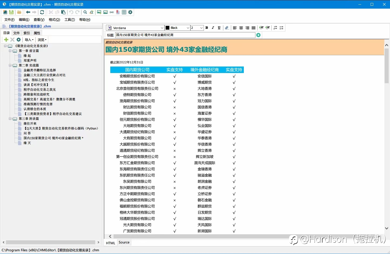This screenshot has width=390, height=254.
Task: Select the 程序自动化交易之我见 topic
Action: click(x=40, y=90)
